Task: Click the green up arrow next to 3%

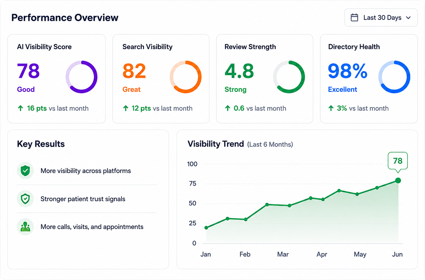Action: point(331,108)
